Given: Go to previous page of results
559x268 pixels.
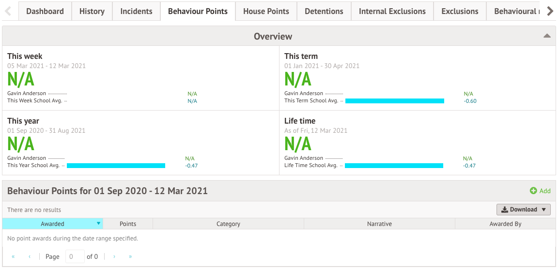Looking at the screenshot, I should (x=30, y=256).
